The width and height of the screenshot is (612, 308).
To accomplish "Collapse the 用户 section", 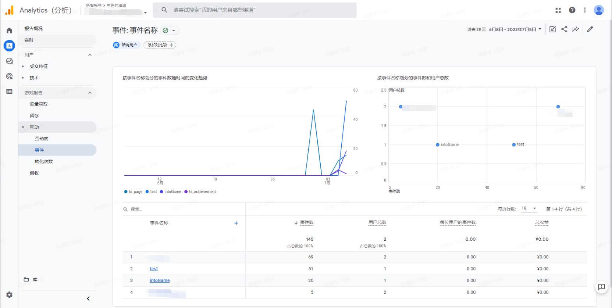I will click(90, 55).
